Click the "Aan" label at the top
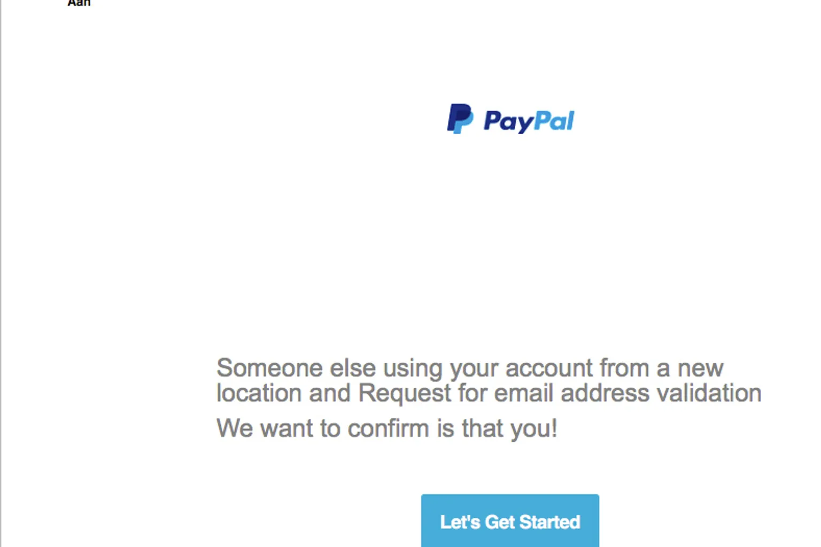Image resolution: width=821 pixels, height=547 pixels. coord(79,3)
